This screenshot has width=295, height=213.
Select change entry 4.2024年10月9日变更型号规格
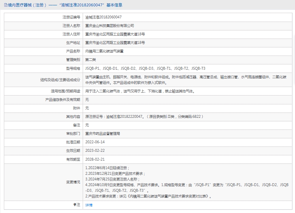click(x=187, y=188)
